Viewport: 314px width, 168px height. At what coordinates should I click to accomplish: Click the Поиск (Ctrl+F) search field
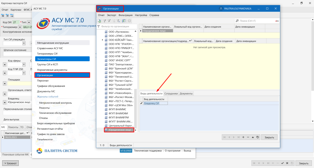tap(257, 21)
